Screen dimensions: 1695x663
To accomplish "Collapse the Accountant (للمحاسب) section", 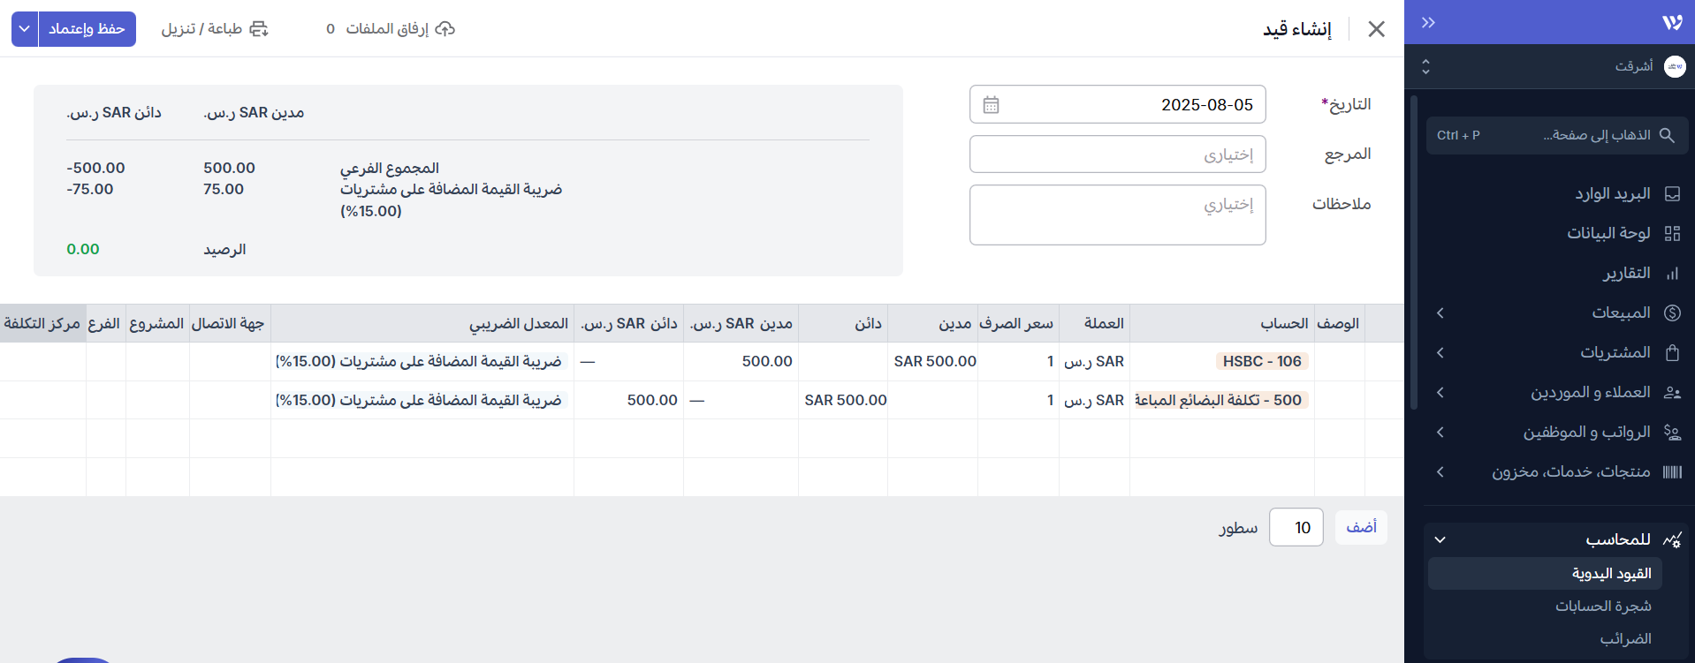I will pyautogui.click(x=1440, y=539).
